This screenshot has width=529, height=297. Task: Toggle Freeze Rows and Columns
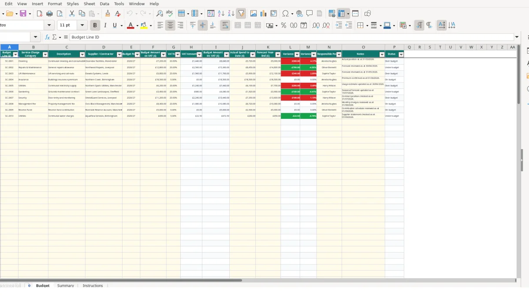(341, 14)
